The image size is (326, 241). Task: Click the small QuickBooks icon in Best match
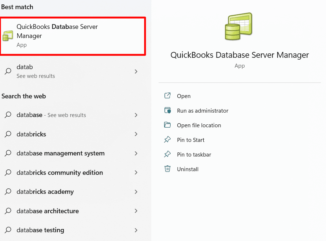pos(7,36)
